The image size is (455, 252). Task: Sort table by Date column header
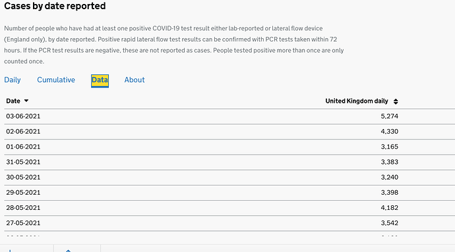coord(13,101)
